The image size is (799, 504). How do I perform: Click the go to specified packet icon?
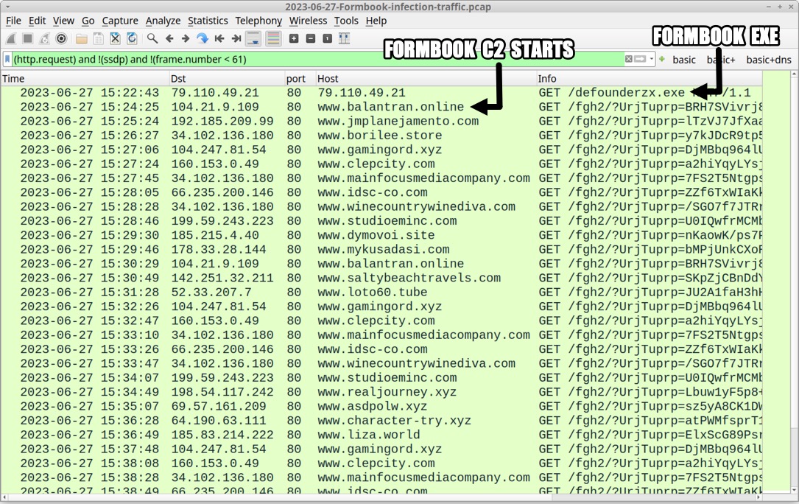(x=203, y=38)
